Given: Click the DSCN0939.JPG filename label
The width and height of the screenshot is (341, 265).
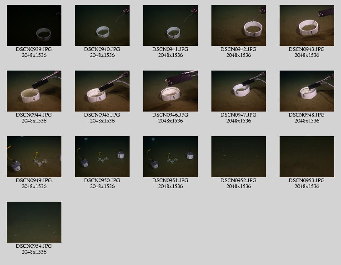Looking at the screenshot, I should (34, 49).
